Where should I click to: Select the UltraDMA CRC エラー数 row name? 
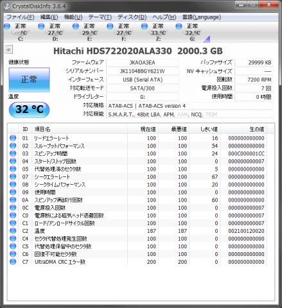click(x=60, y=262)
